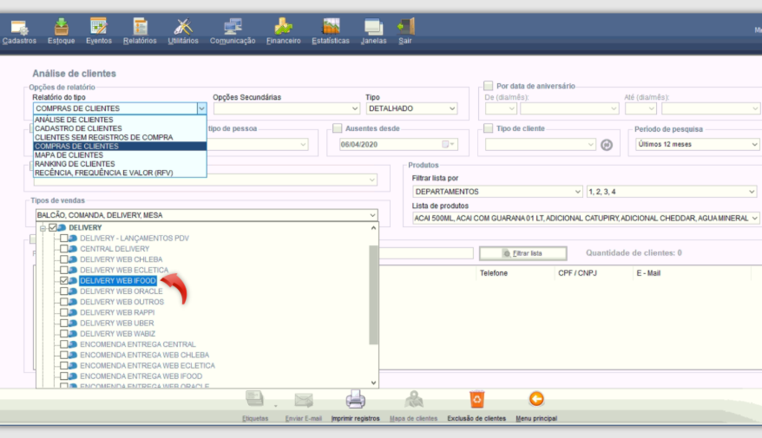Select DELIVERY WEB ECLETICA tree item
Image resolution: width=762 pixels, height=438 pixels.
[124, 270]
